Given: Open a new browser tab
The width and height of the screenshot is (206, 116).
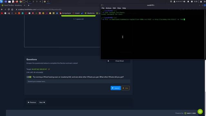Looking at the screenshot, I should click(29, 5).
